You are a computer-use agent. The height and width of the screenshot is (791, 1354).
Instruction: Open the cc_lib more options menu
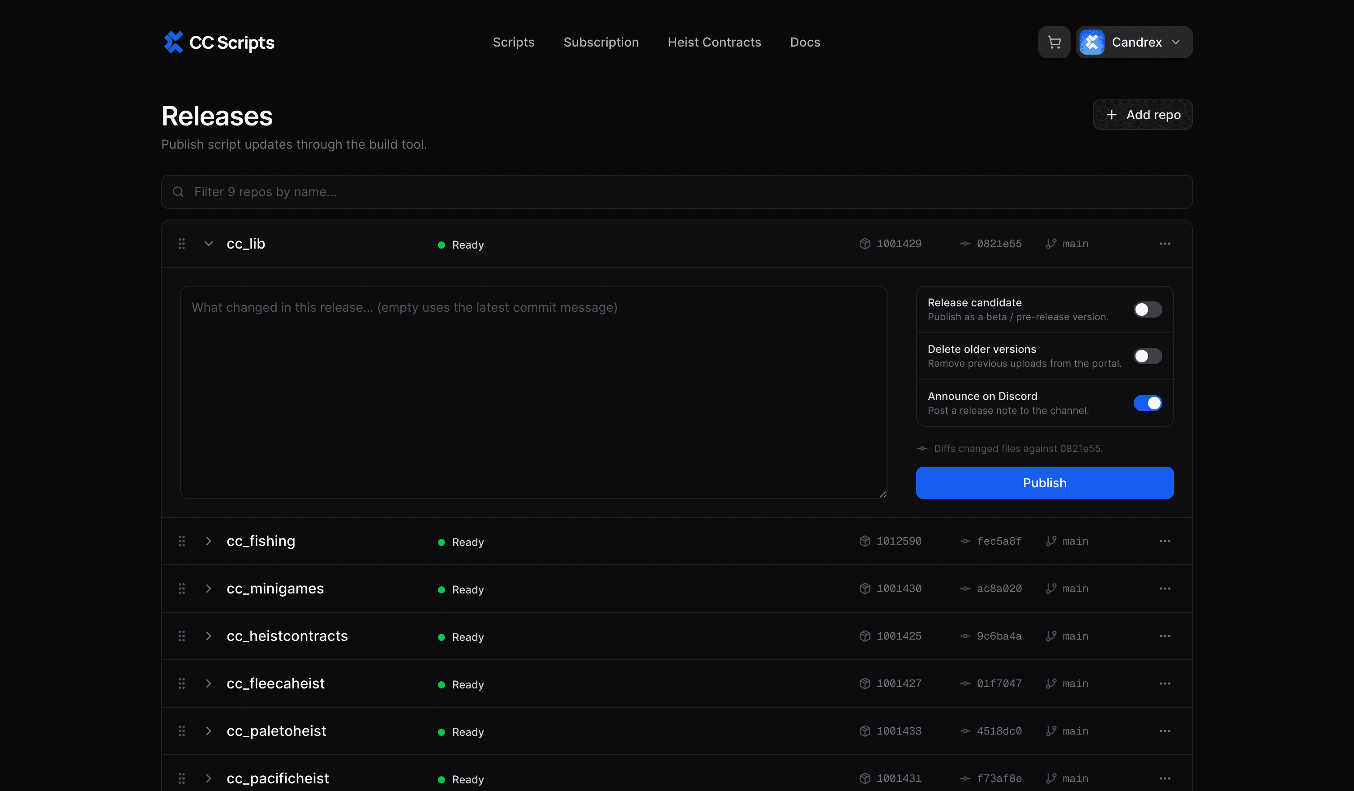tap(1164, 244)
